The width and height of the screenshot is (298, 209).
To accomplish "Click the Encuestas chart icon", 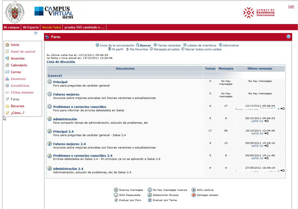I will pos(7,78).
